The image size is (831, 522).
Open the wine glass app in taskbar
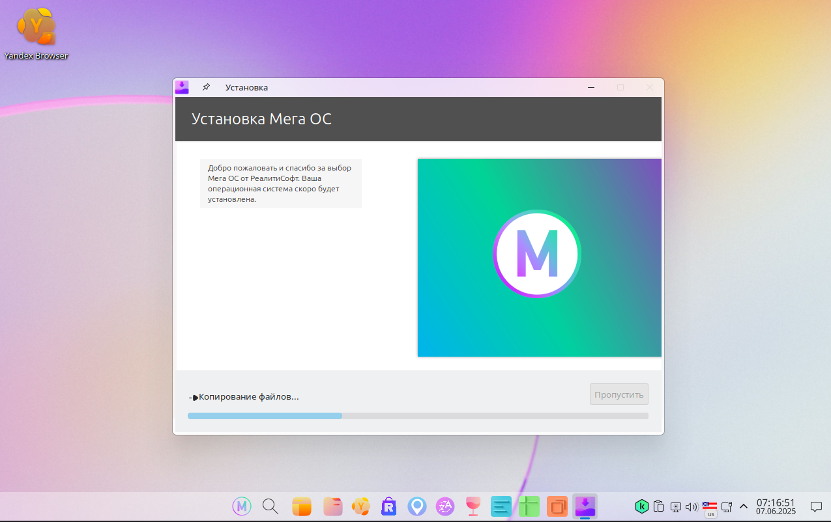(x=473, y=506)
